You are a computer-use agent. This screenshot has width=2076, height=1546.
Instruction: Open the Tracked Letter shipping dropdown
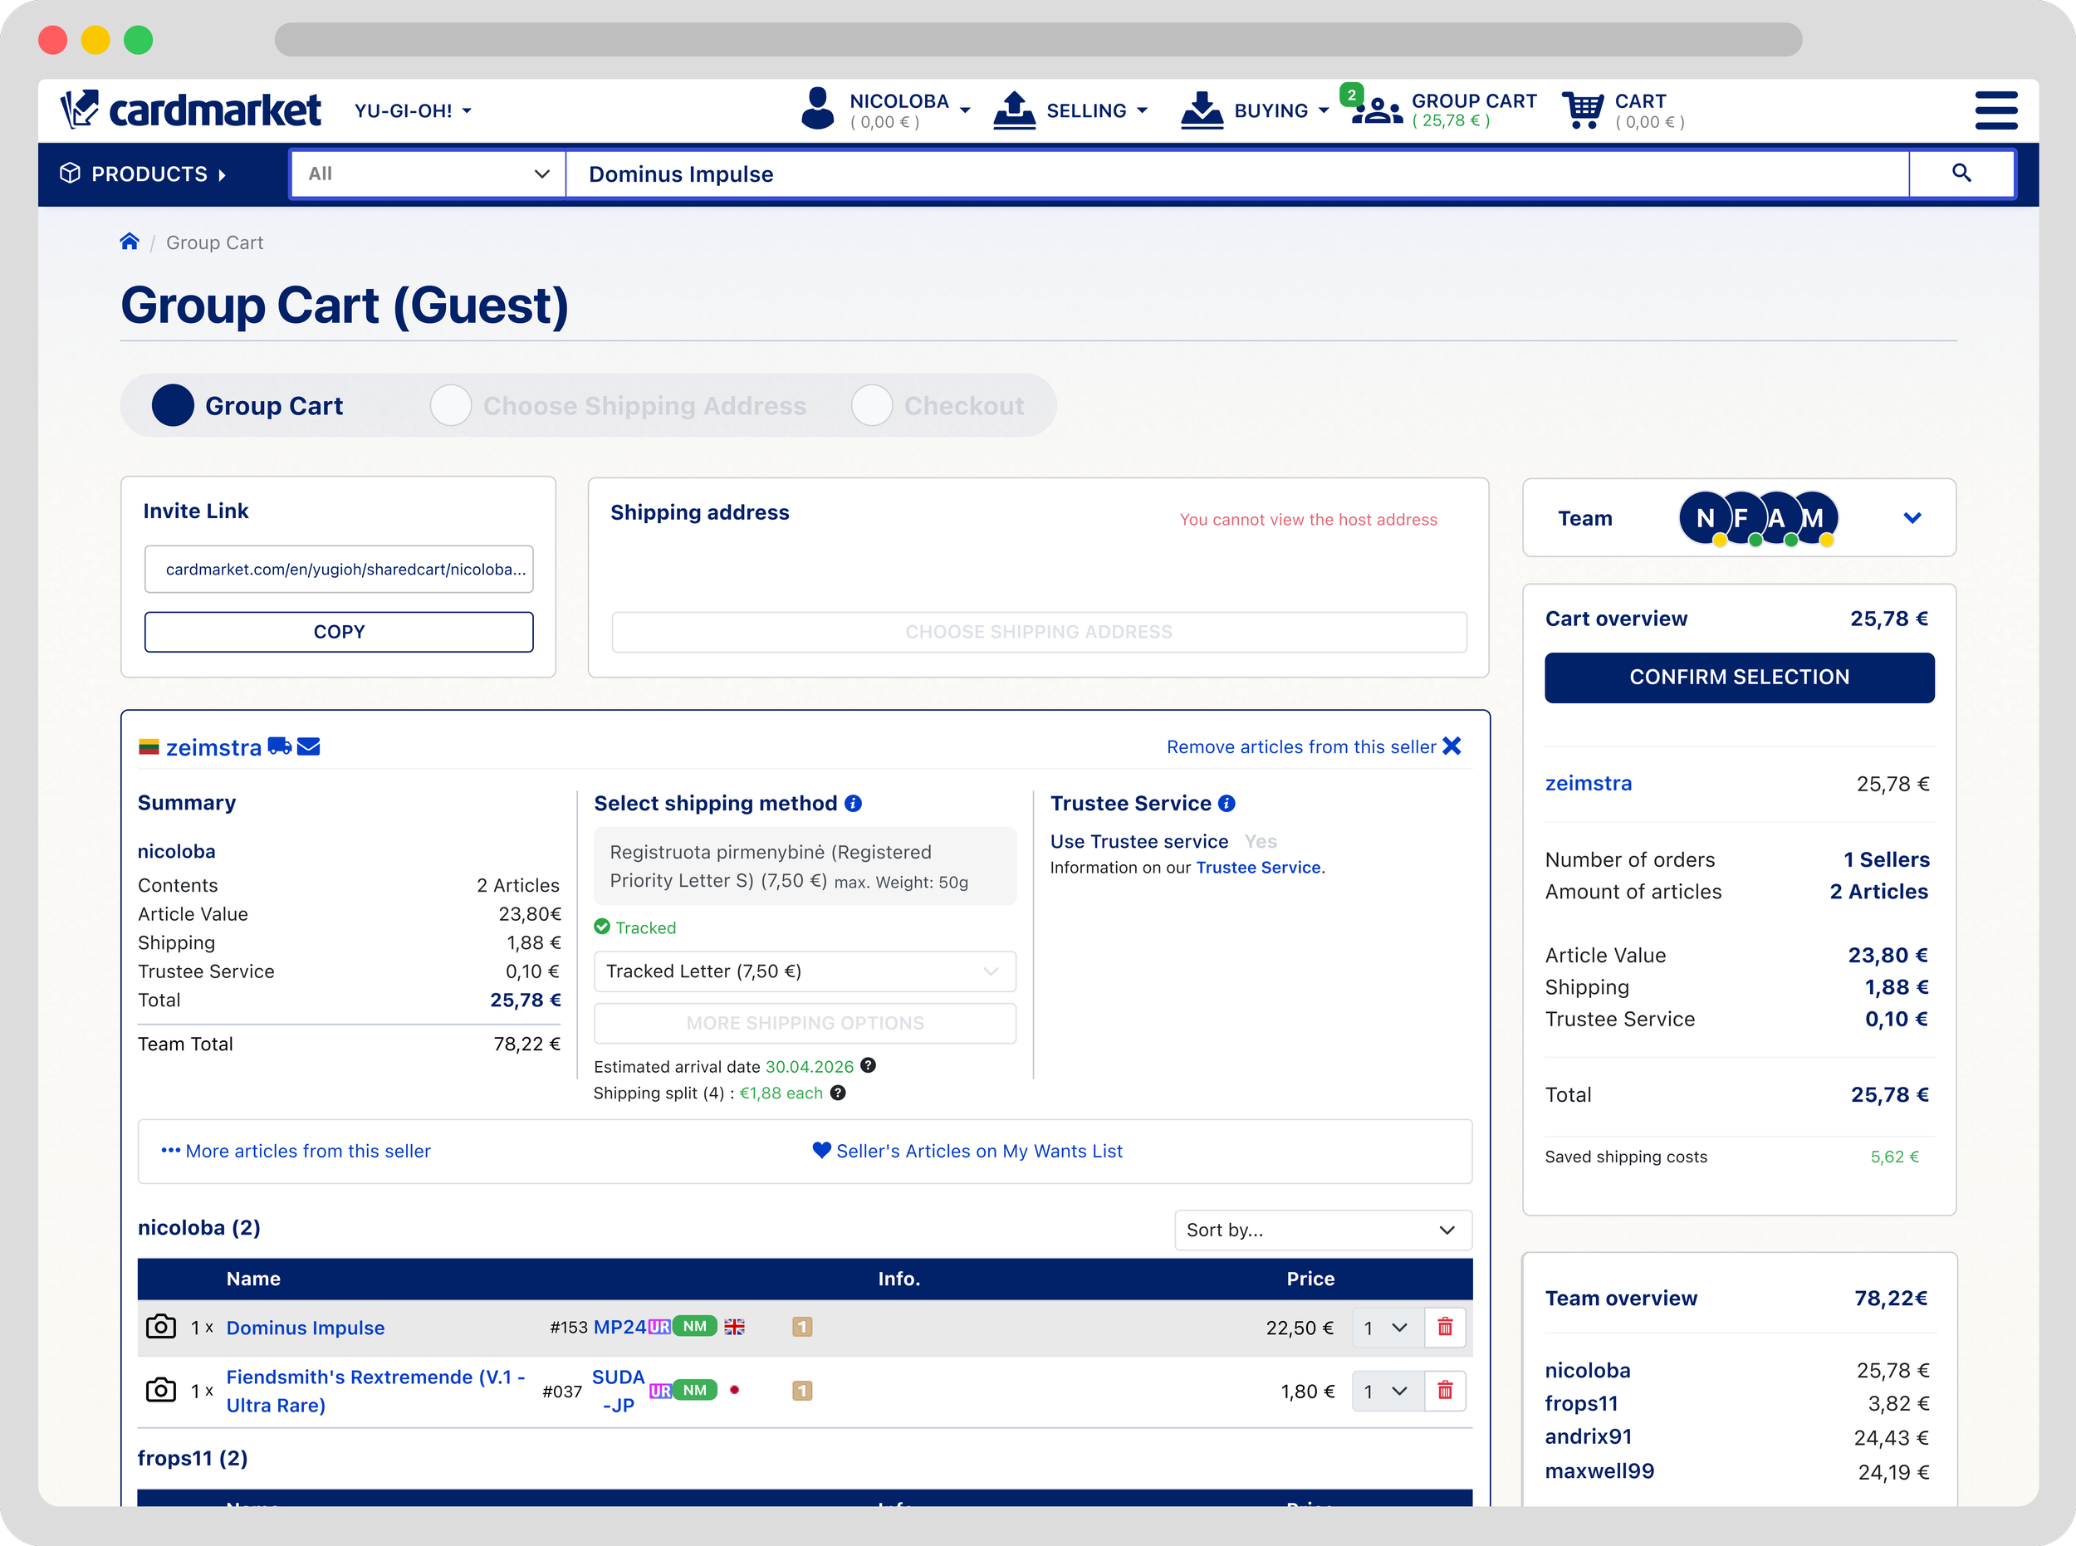[804, 971]
